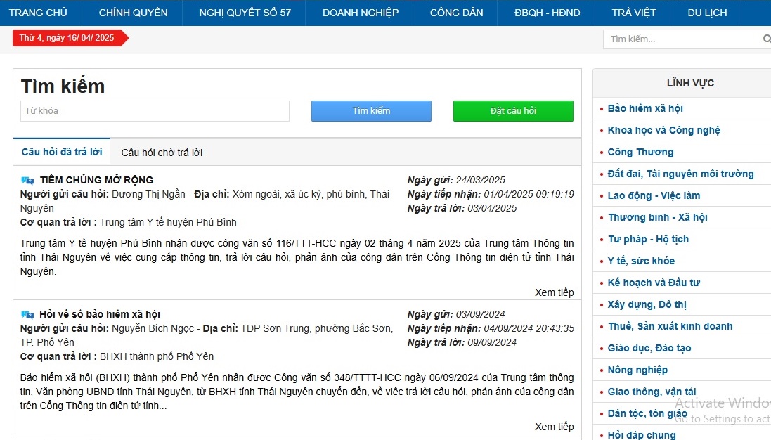Click the icon beside TIÊM CHỦNG MỞ RỘNG
The width and height of the screenshot is (771, 440).
click(x=27, y=180)
